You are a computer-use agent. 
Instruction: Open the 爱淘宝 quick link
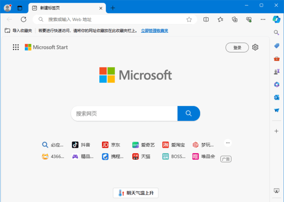pos(174,145)
